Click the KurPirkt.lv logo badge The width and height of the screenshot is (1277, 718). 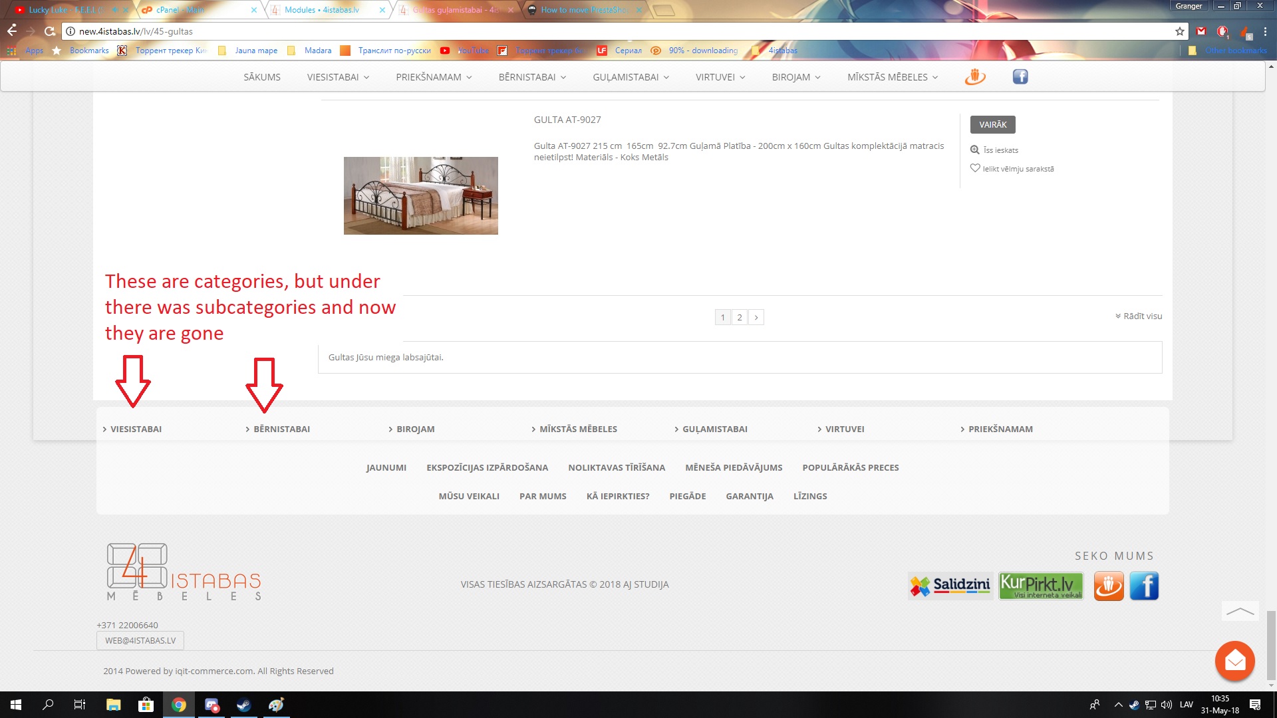(1041, 586)
